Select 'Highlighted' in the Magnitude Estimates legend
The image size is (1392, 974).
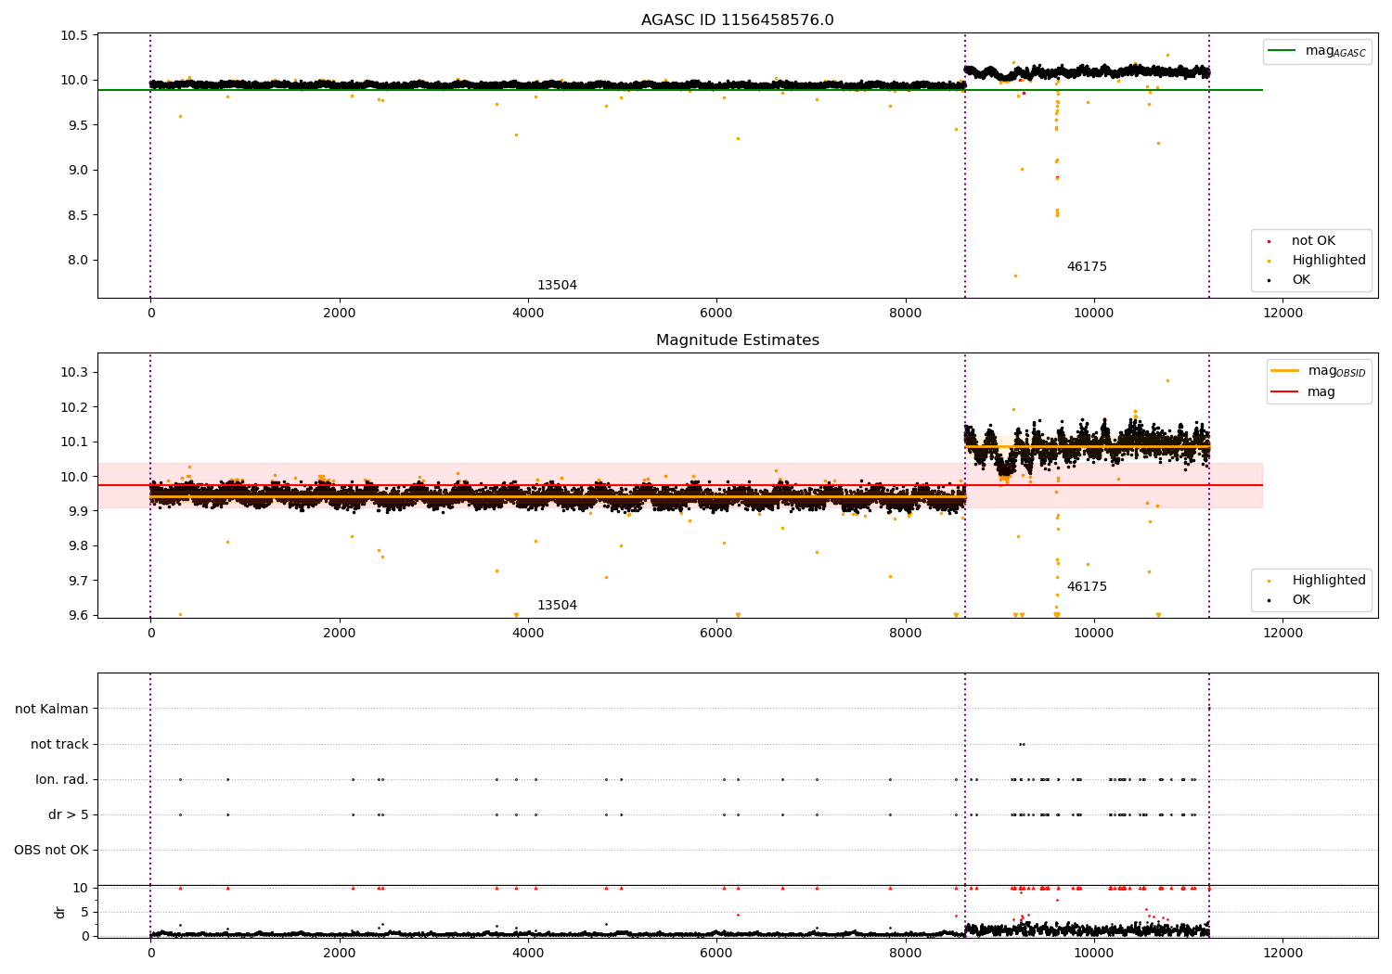click(1329, 581)
